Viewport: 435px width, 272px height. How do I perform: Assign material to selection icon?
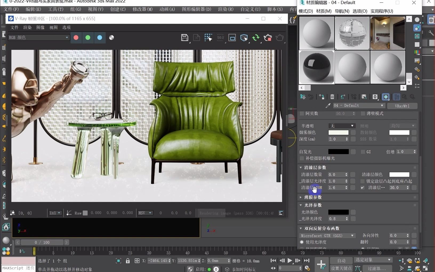(x=321, y=97)
